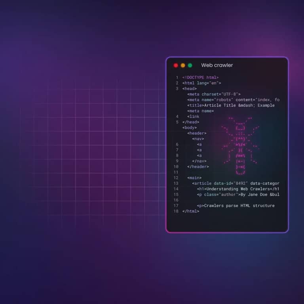Viewport: 304px width, 304px height.
Task: Click the "<a" tag on line 8
Action: [x=199, y=156]
